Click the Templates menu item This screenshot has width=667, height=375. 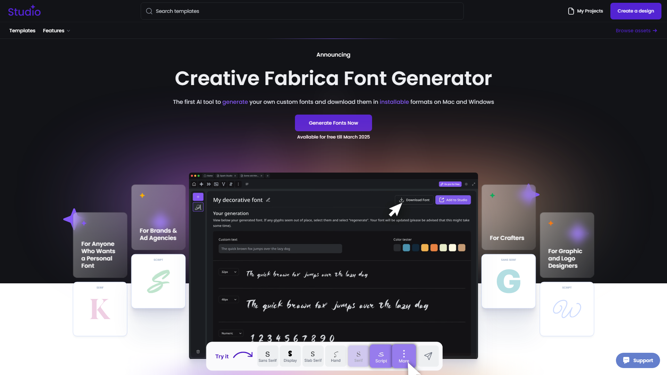(22, 30)
